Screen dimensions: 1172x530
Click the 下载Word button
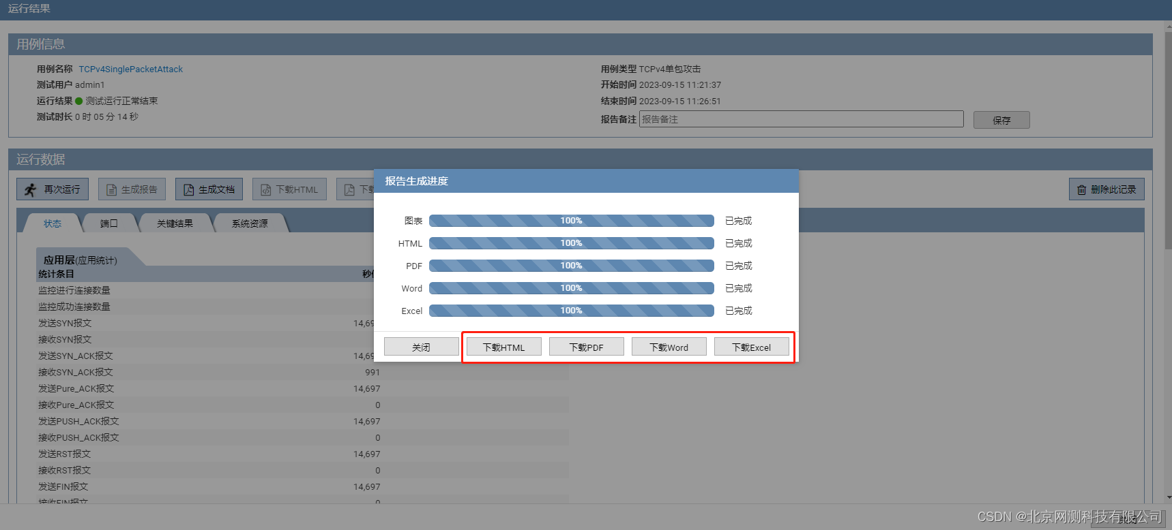[x=669, y=347]
